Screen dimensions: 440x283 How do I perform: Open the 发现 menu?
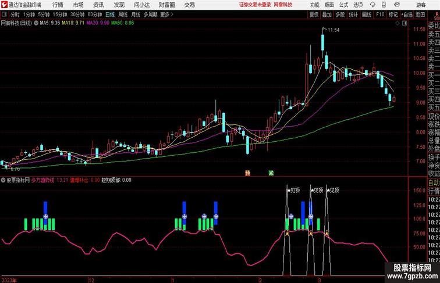(119, 5)
